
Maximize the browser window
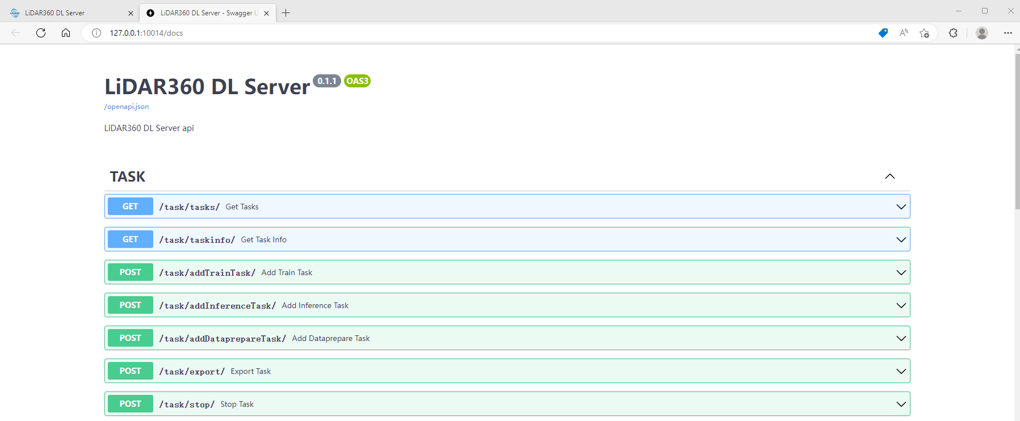click(985, 11)
